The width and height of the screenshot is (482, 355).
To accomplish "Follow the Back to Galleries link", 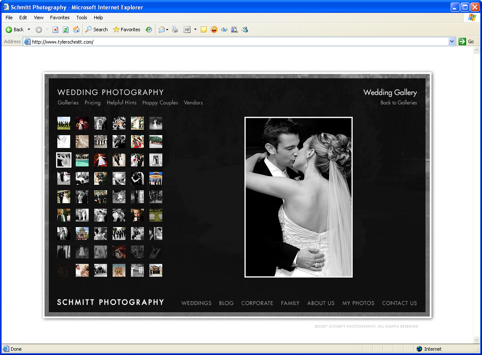I will (399, 103).
